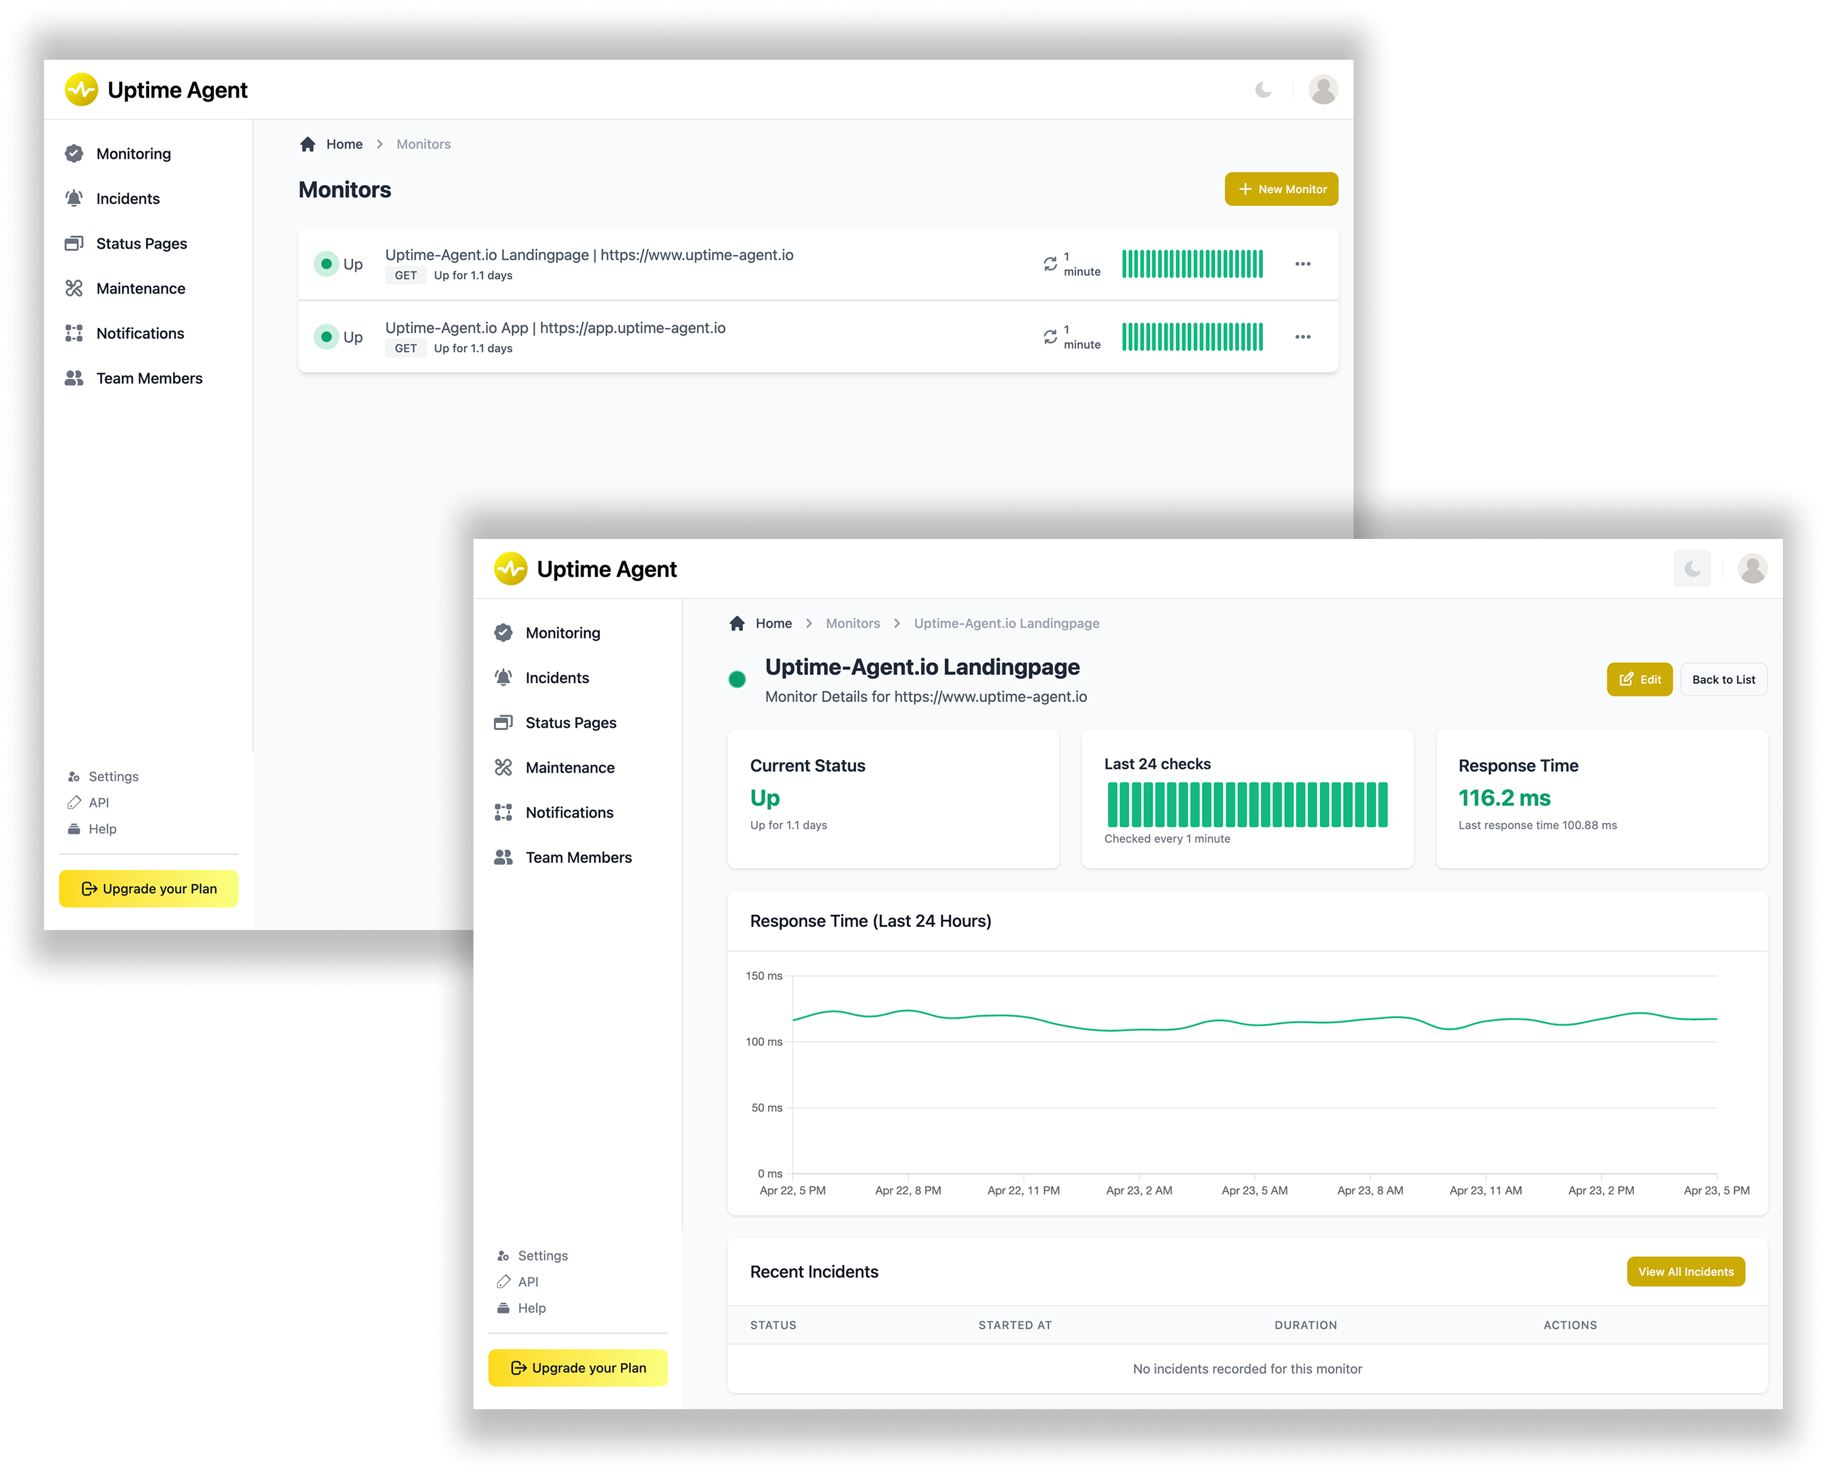Click Upgrade your Plan in back window
This screenshot has height=1474, width=1827.
pyautogui.click(x=149, y=888)
